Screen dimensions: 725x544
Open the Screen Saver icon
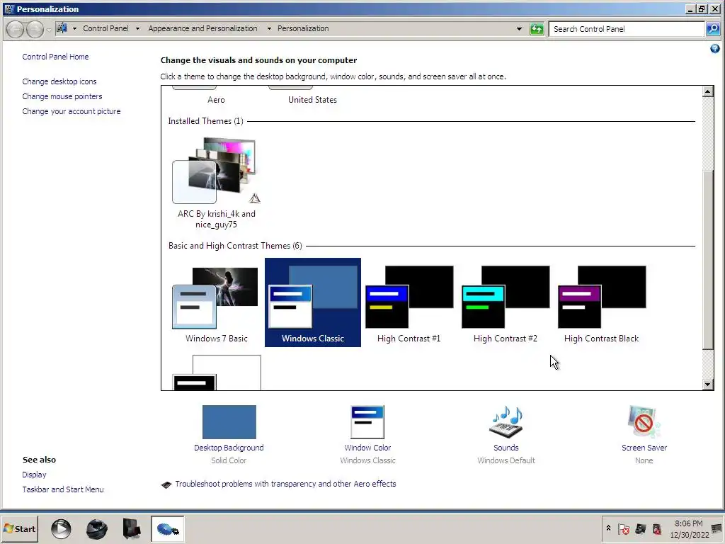point(644,422)
